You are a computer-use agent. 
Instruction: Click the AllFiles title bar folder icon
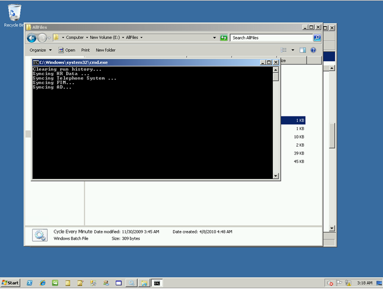tap(29, 27)
